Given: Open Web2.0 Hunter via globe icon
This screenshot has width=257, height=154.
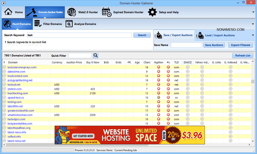Looking at the screenshot, I should click(72, 12).
